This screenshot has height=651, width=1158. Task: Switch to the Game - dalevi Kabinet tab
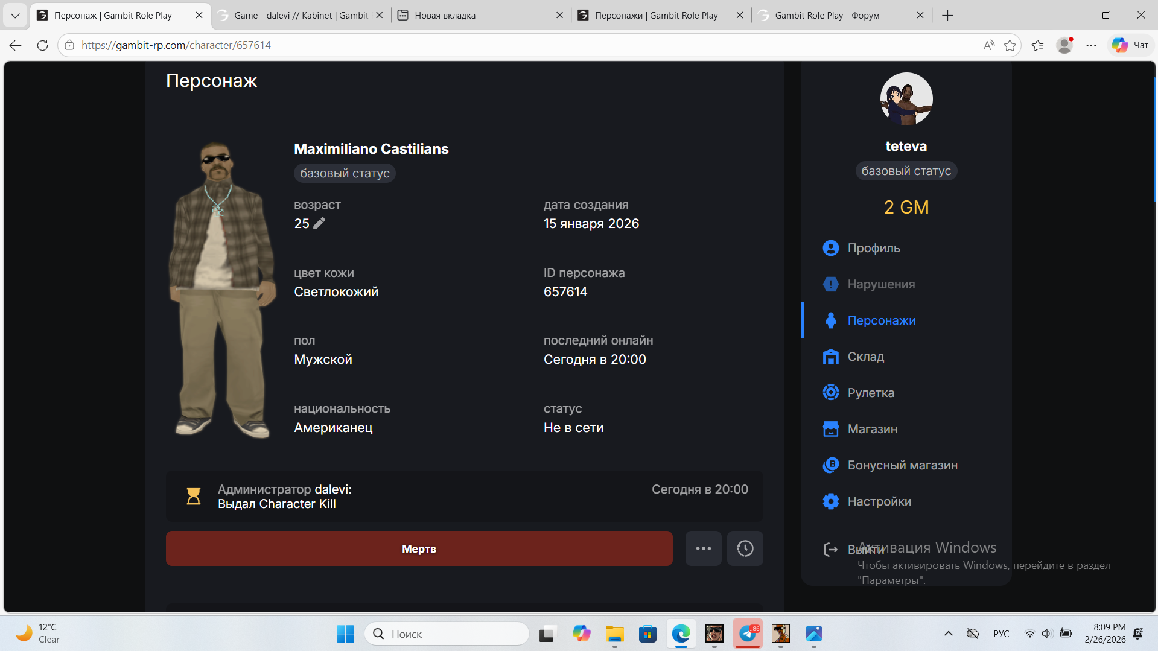pos(301,16)
